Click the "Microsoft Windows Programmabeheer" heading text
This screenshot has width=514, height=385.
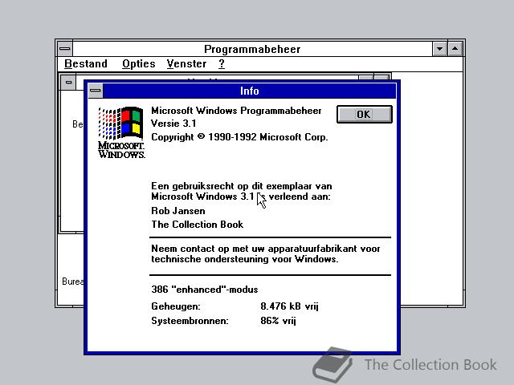(236, 111)
